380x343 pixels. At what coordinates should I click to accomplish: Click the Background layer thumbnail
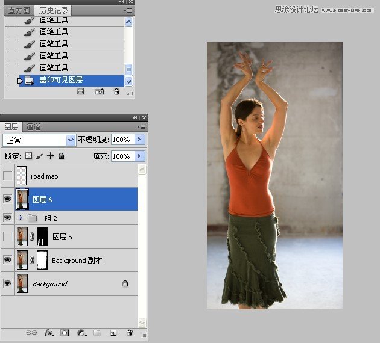click(22, 283)
